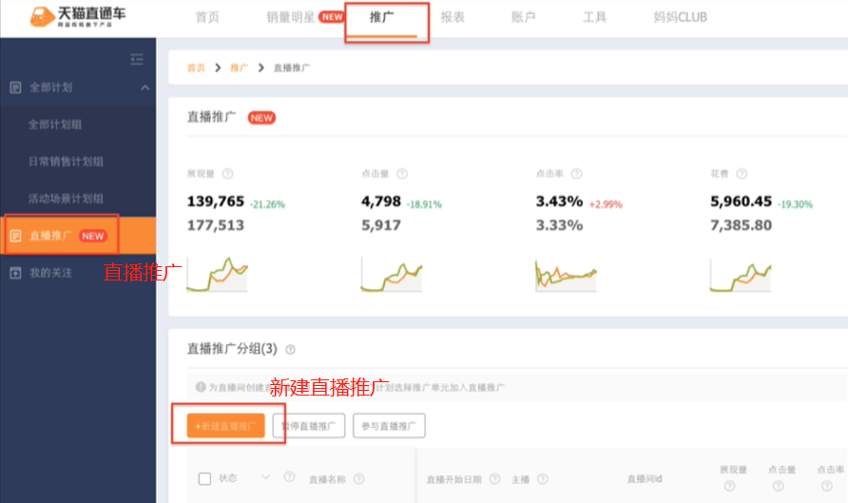The width and height of the screenshot is (848, 503).
Task: Click 首页 breadcrumb link
Action: tap(196, 68)
